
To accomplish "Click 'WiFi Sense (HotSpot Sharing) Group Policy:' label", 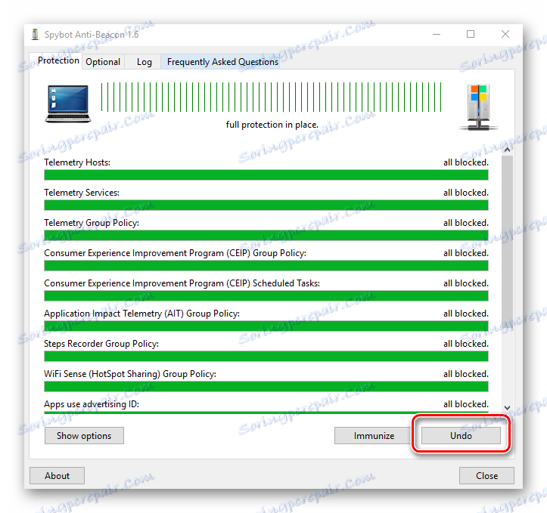I will coord(130,374).
